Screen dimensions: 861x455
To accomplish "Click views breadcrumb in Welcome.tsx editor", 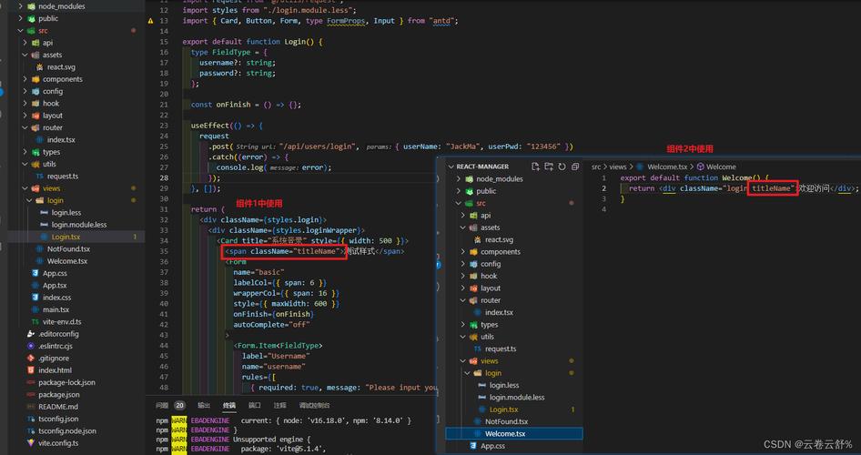I will click(618, 167).
